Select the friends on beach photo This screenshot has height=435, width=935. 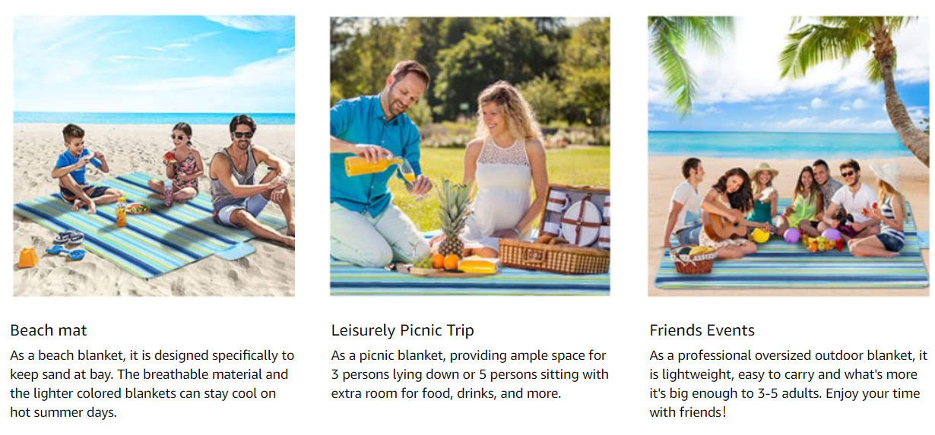(x=788, y=156)
